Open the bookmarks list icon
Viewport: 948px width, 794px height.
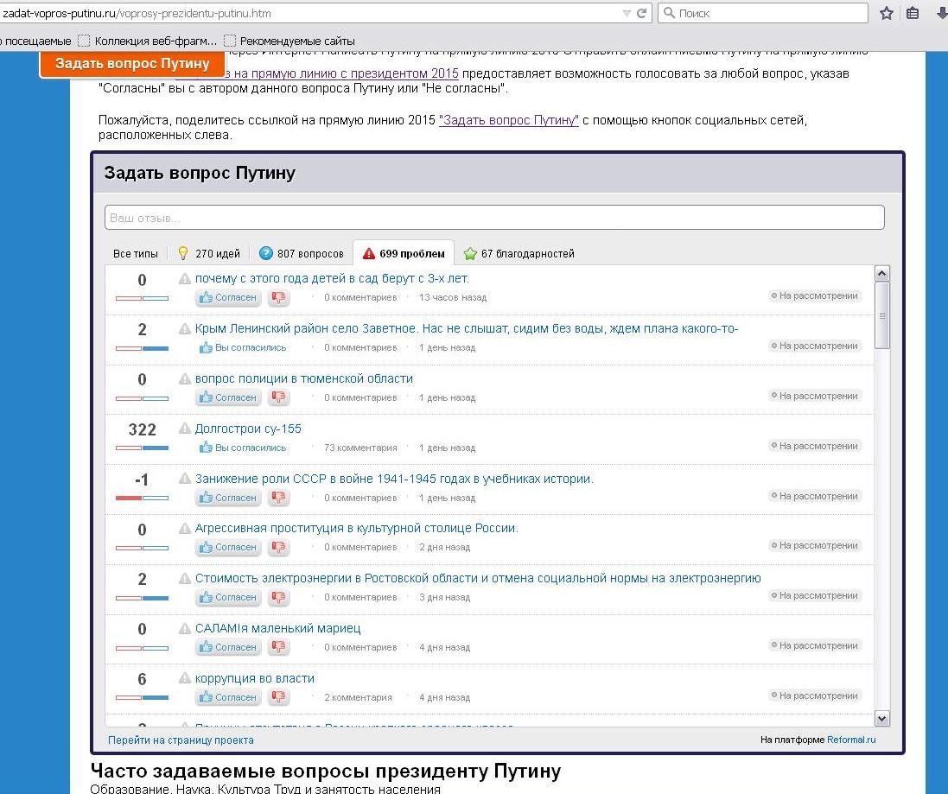[913, 13]
